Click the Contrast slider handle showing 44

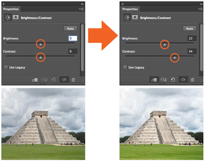coord(175,58)
